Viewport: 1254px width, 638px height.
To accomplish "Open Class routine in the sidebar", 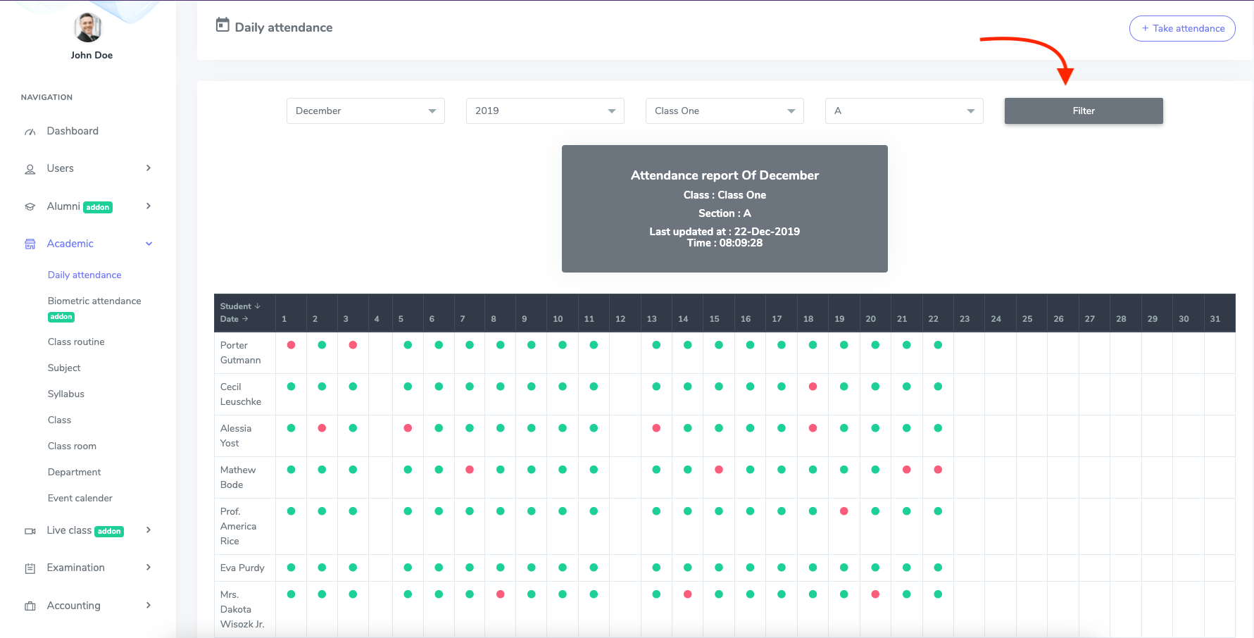I will [76, 342].
